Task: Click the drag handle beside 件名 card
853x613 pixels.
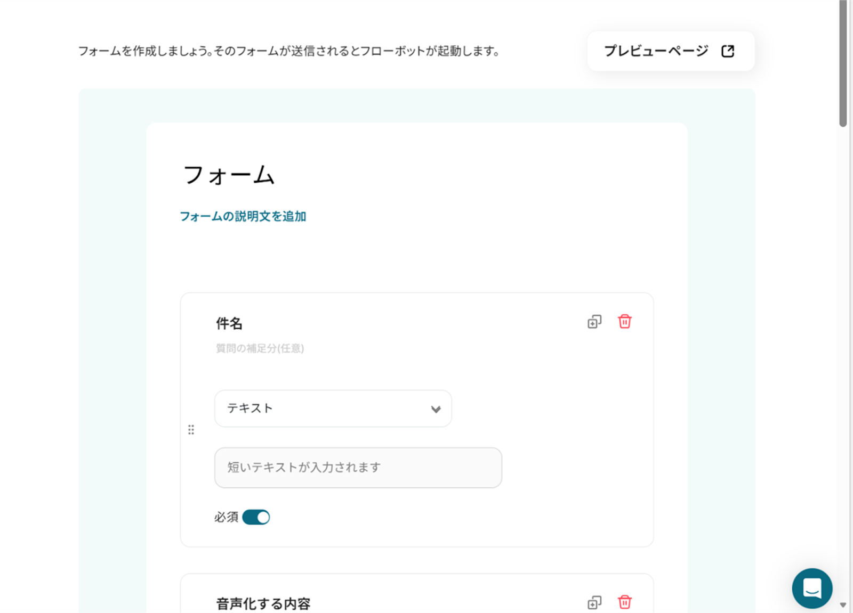Action: pos(191,430)
